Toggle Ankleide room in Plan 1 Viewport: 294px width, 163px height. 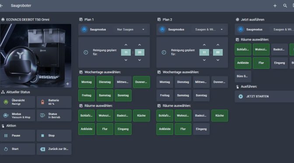[87, 129]
